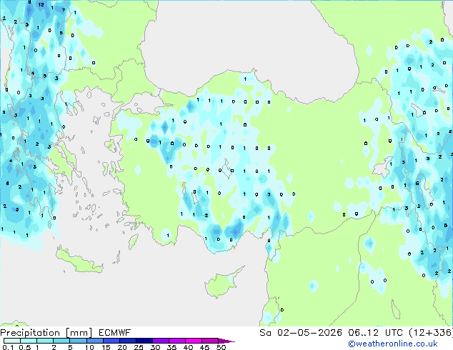Click the '45' legend scale label
This screenshot has width=453, height=350.
pos(204,347)
